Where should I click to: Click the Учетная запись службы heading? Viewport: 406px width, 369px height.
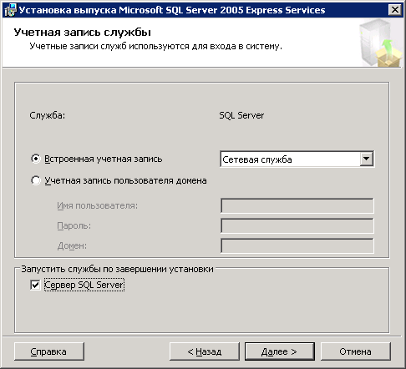tap(83, 33)
